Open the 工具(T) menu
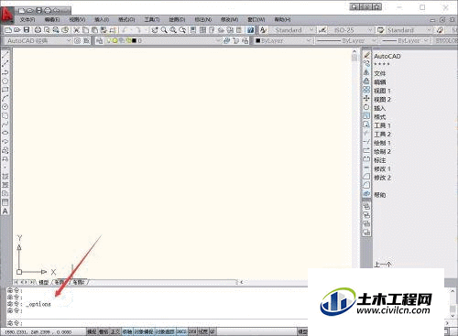Viewport: 458px width, 336px height. [x=152, y=19]
